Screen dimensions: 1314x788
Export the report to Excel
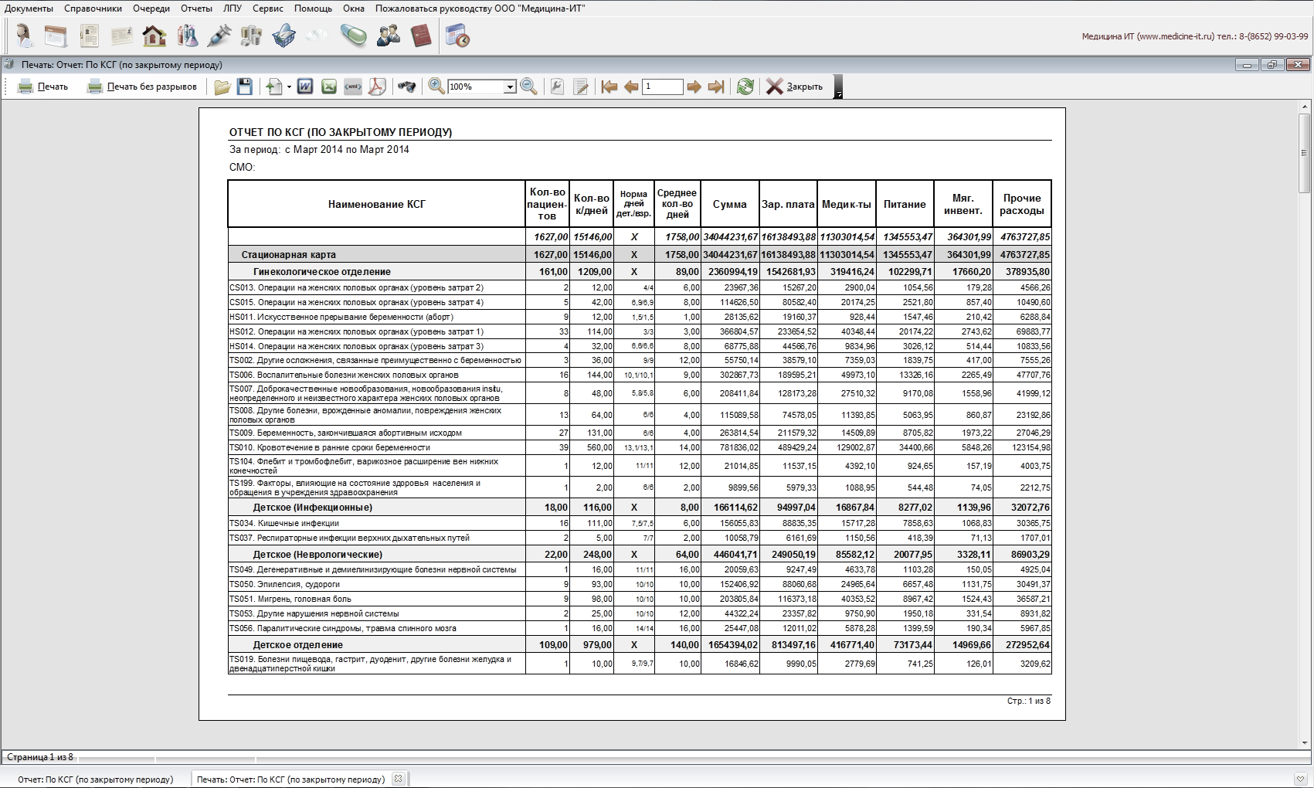(329, 87)
